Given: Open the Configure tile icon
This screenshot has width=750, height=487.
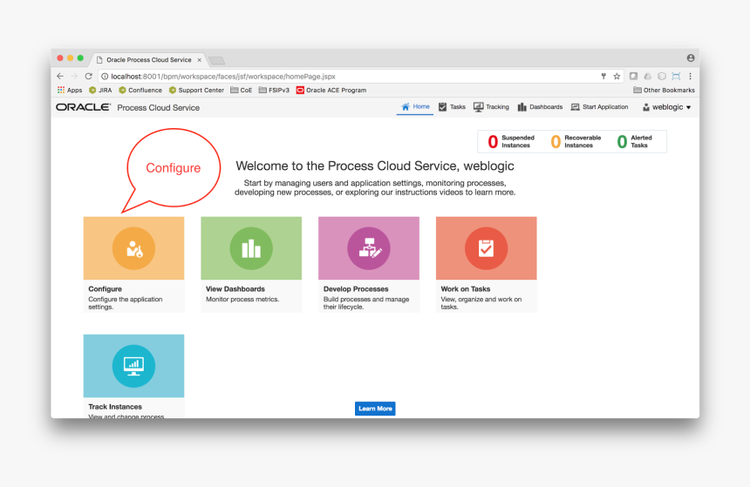Looking at the screenshot, I should click(x=133, y=248).
